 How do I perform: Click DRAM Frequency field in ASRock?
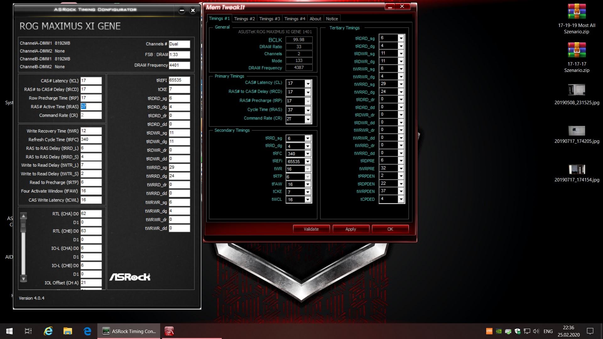(179, 65)
